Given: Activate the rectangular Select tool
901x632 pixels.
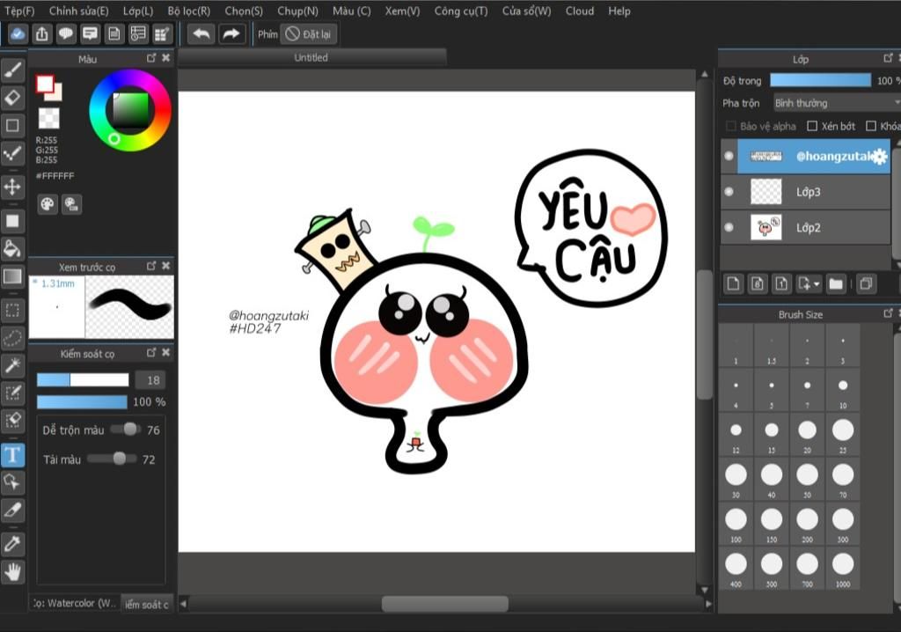Looking at the screenshot, I should (12, 311).
